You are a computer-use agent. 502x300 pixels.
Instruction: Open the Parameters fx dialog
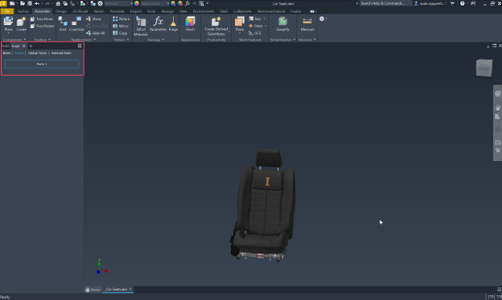point(158,24)
